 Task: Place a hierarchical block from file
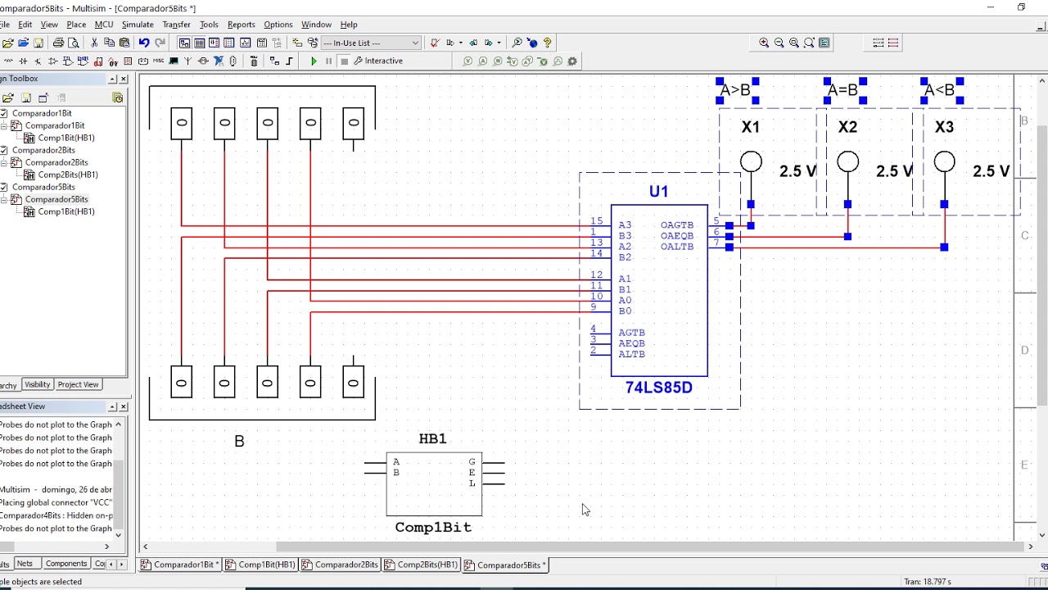[274, 61]
